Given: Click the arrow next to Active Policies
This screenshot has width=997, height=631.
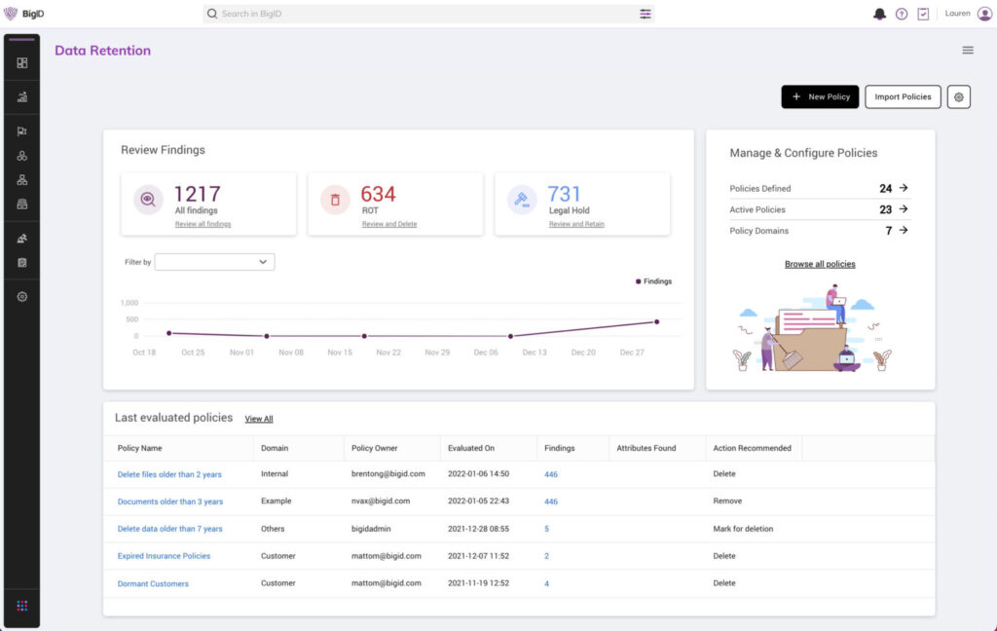Looking at the screenshot, I should pyautogui.click(x=903, y=209).
